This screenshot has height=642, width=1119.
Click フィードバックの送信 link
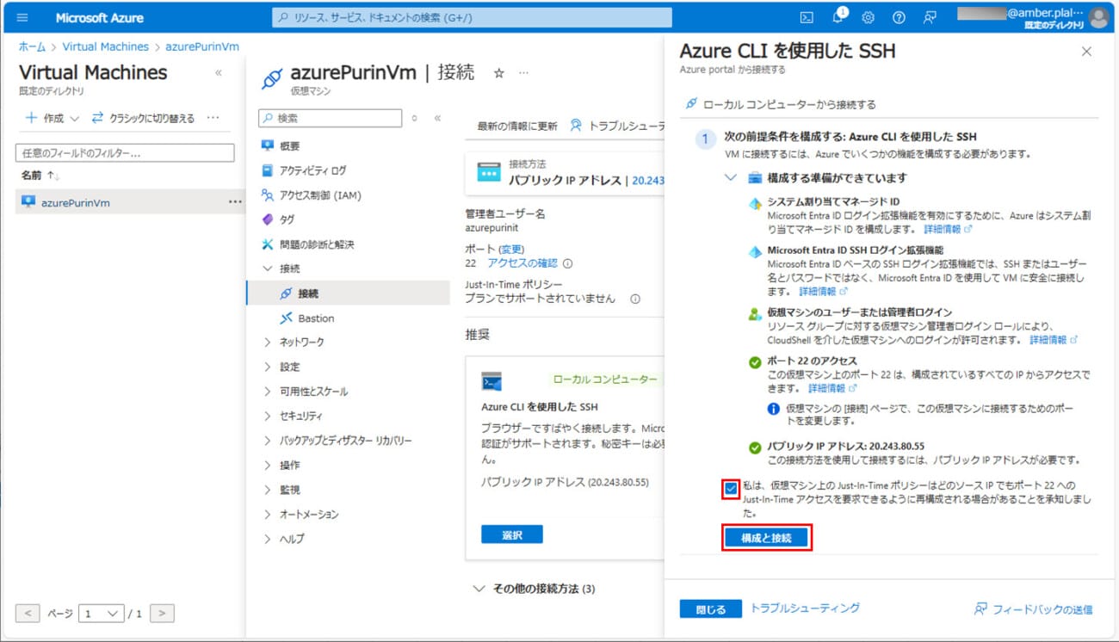(x=1033, y=609)
